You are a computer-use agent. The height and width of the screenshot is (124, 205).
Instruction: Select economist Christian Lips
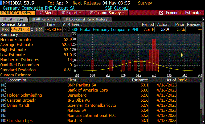20,121
